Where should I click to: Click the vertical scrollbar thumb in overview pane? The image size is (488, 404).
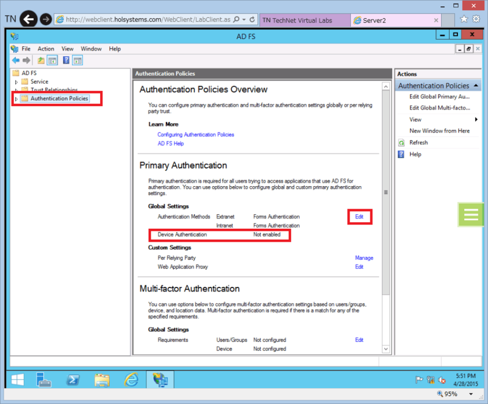click(x=386, y=192)
